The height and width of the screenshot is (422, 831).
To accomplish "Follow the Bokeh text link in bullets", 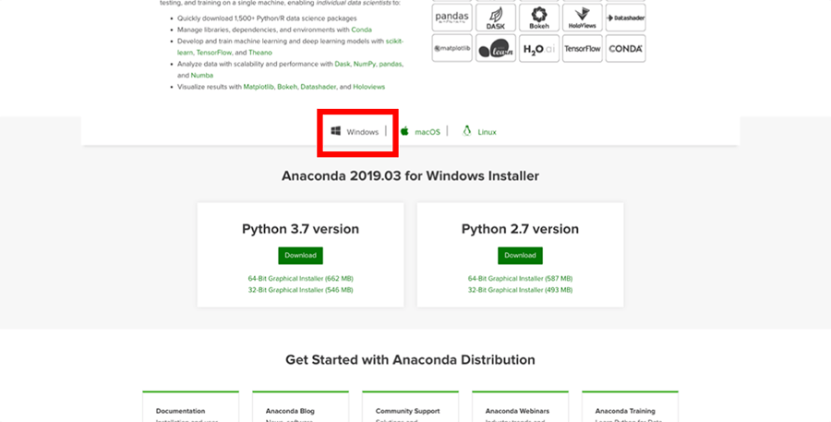I will (x=287, y=87).
